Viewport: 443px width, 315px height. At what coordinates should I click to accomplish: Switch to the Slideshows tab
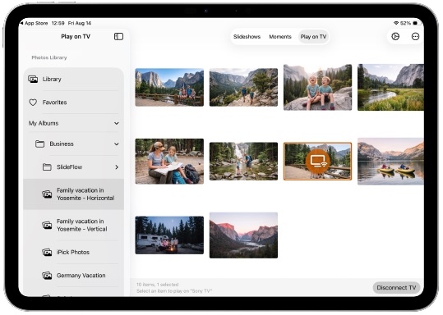pyautogui.click(x=247, y=37)
